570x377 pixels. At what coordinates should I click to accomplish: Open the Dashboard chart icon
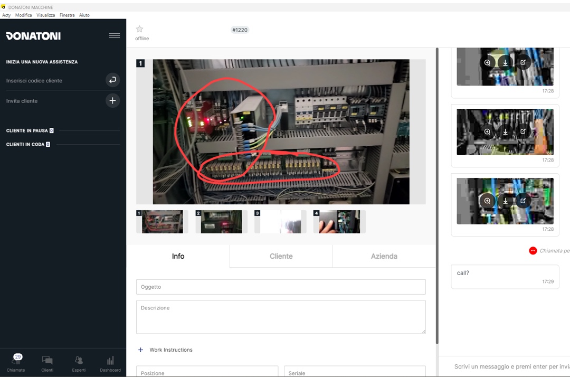(110, 363)
